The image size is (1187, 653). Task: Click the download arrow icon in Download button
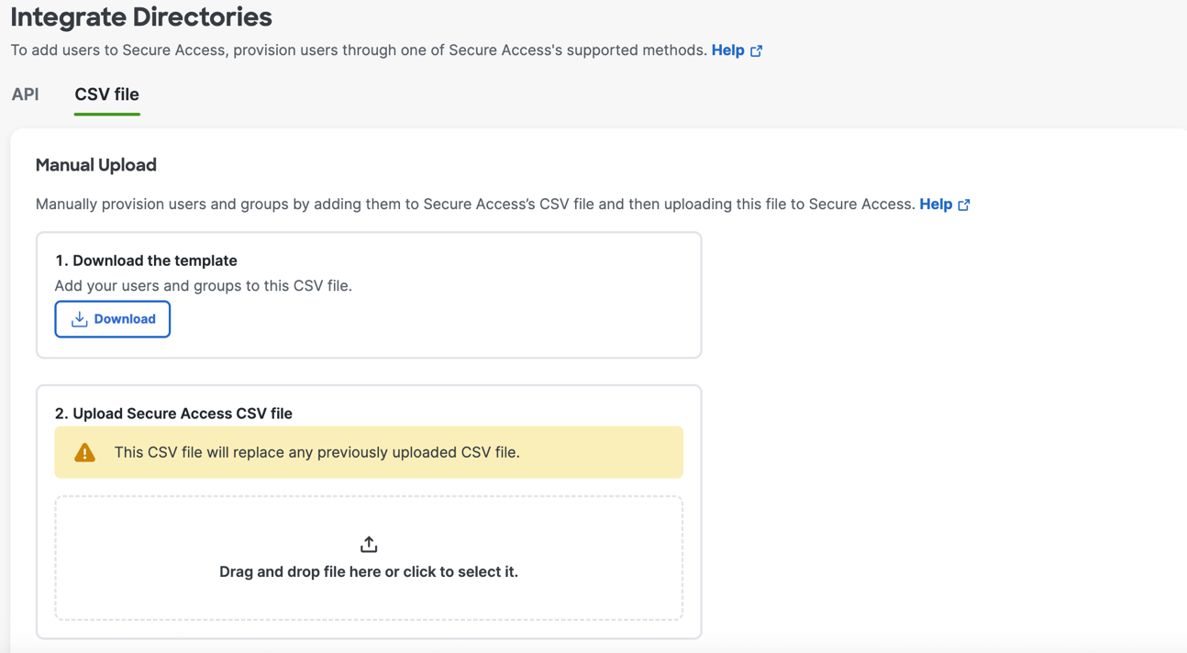coord(80,319)
